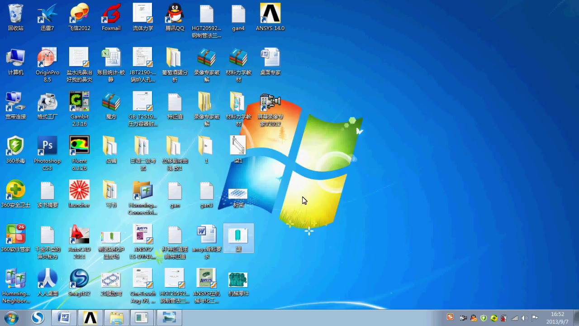Open 宽带连接 network shortcut
Viewport: 579px width, 326px height.
click(15, 107)
